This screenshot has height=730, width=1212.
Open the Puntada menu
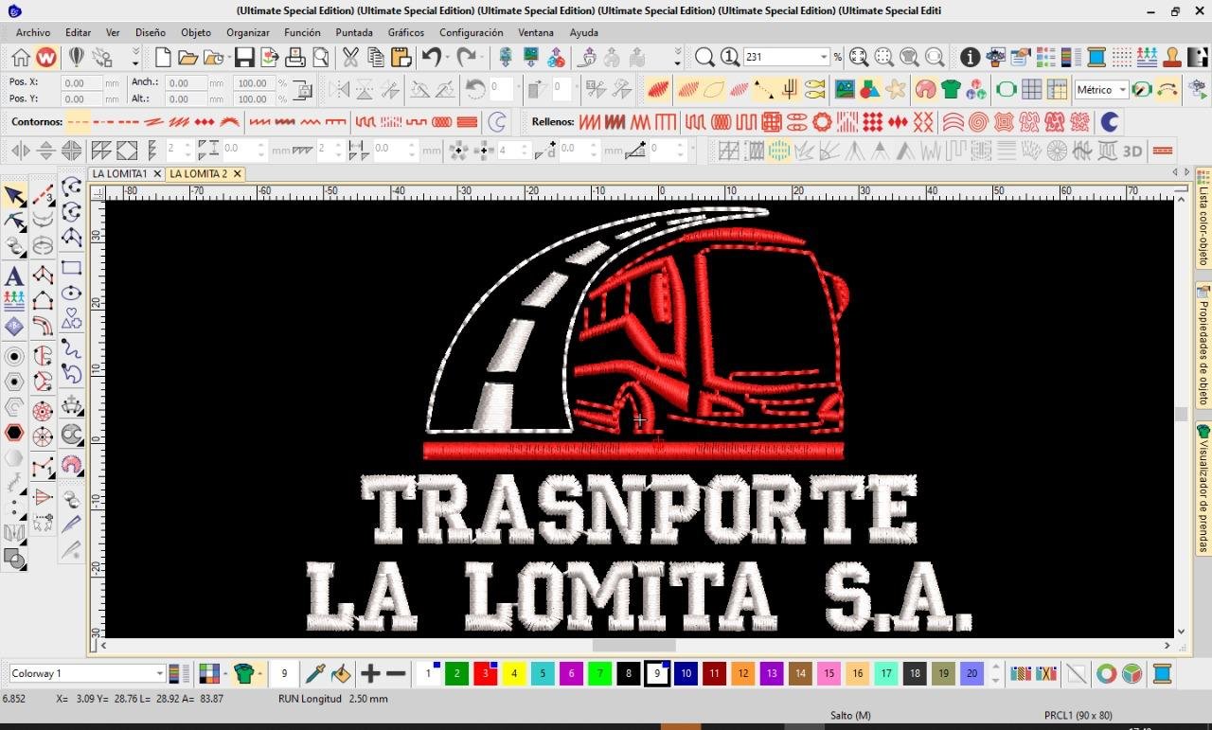tap(354, 32)
